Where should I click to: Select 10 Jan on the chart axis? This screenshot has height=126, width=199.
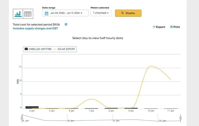click(151, 111)
